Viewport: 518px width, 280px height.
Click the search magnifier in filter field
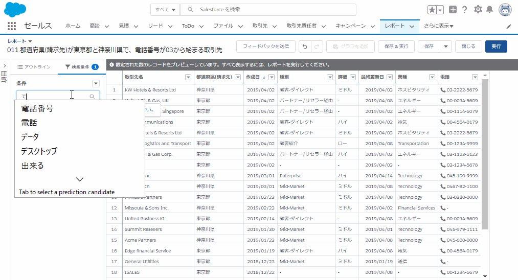point(92,96)
